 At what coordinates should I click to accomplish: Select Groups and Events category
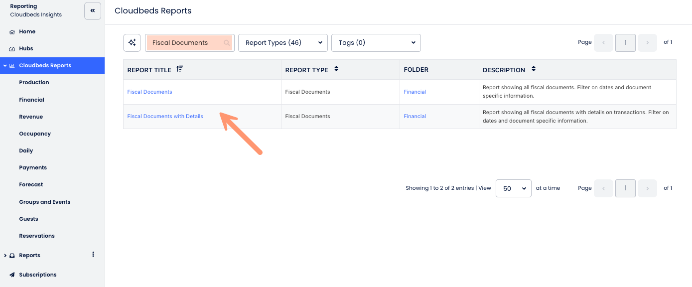[44, 202]
